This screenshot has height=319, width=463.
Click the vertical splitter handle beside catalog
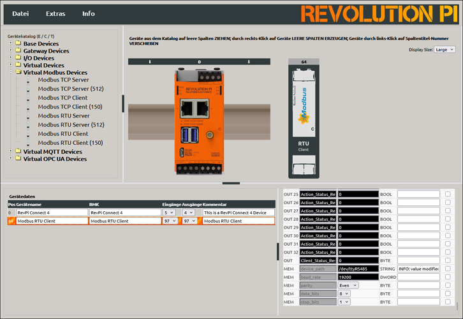(x=123, y=103)
